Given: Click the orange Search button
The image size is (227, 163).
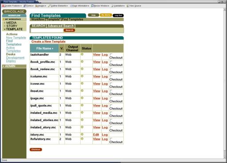Looking at the screenshot, I should tap(69, 30).
